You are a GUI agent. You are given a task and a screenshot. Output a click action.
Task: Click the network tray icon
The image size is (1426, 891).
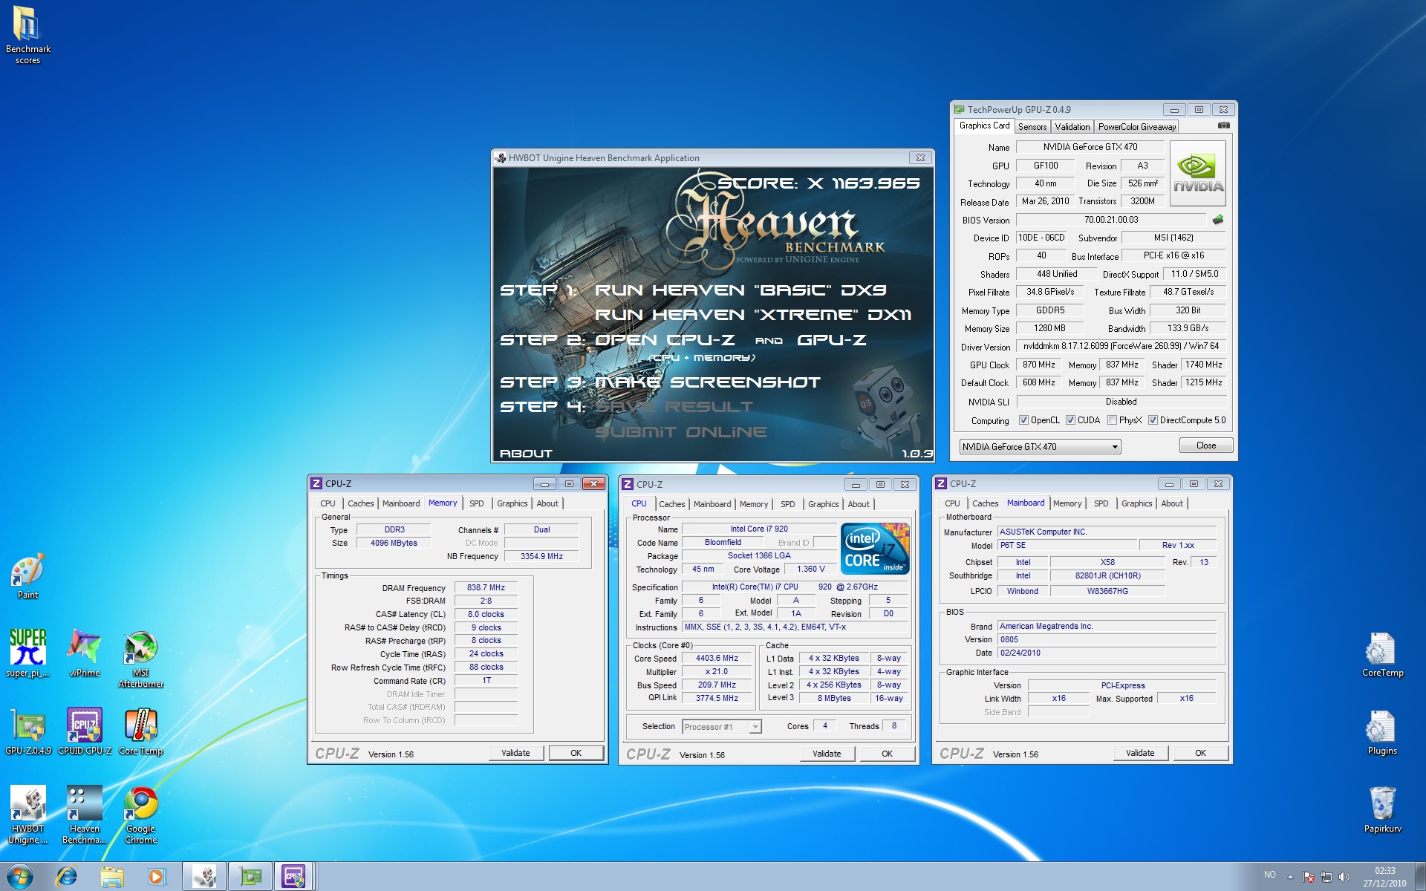[1326, 876]
